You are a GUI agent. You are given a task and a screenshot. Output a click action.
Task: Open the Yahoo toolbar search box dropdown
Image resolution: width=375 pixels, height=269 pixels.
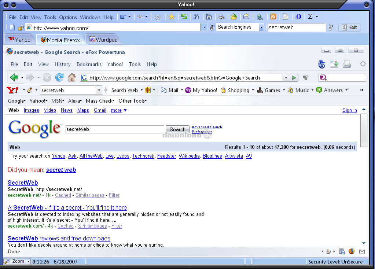click(99, 91)
